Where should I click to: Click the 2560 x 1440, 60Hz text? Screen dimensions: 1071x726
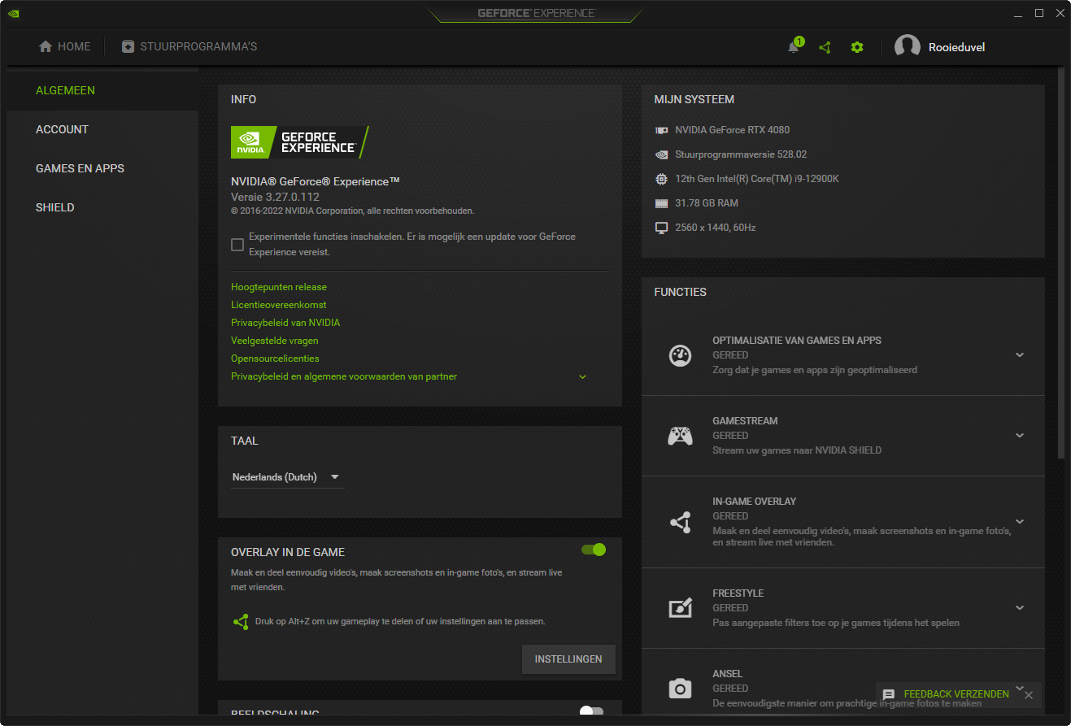[716, 228]
